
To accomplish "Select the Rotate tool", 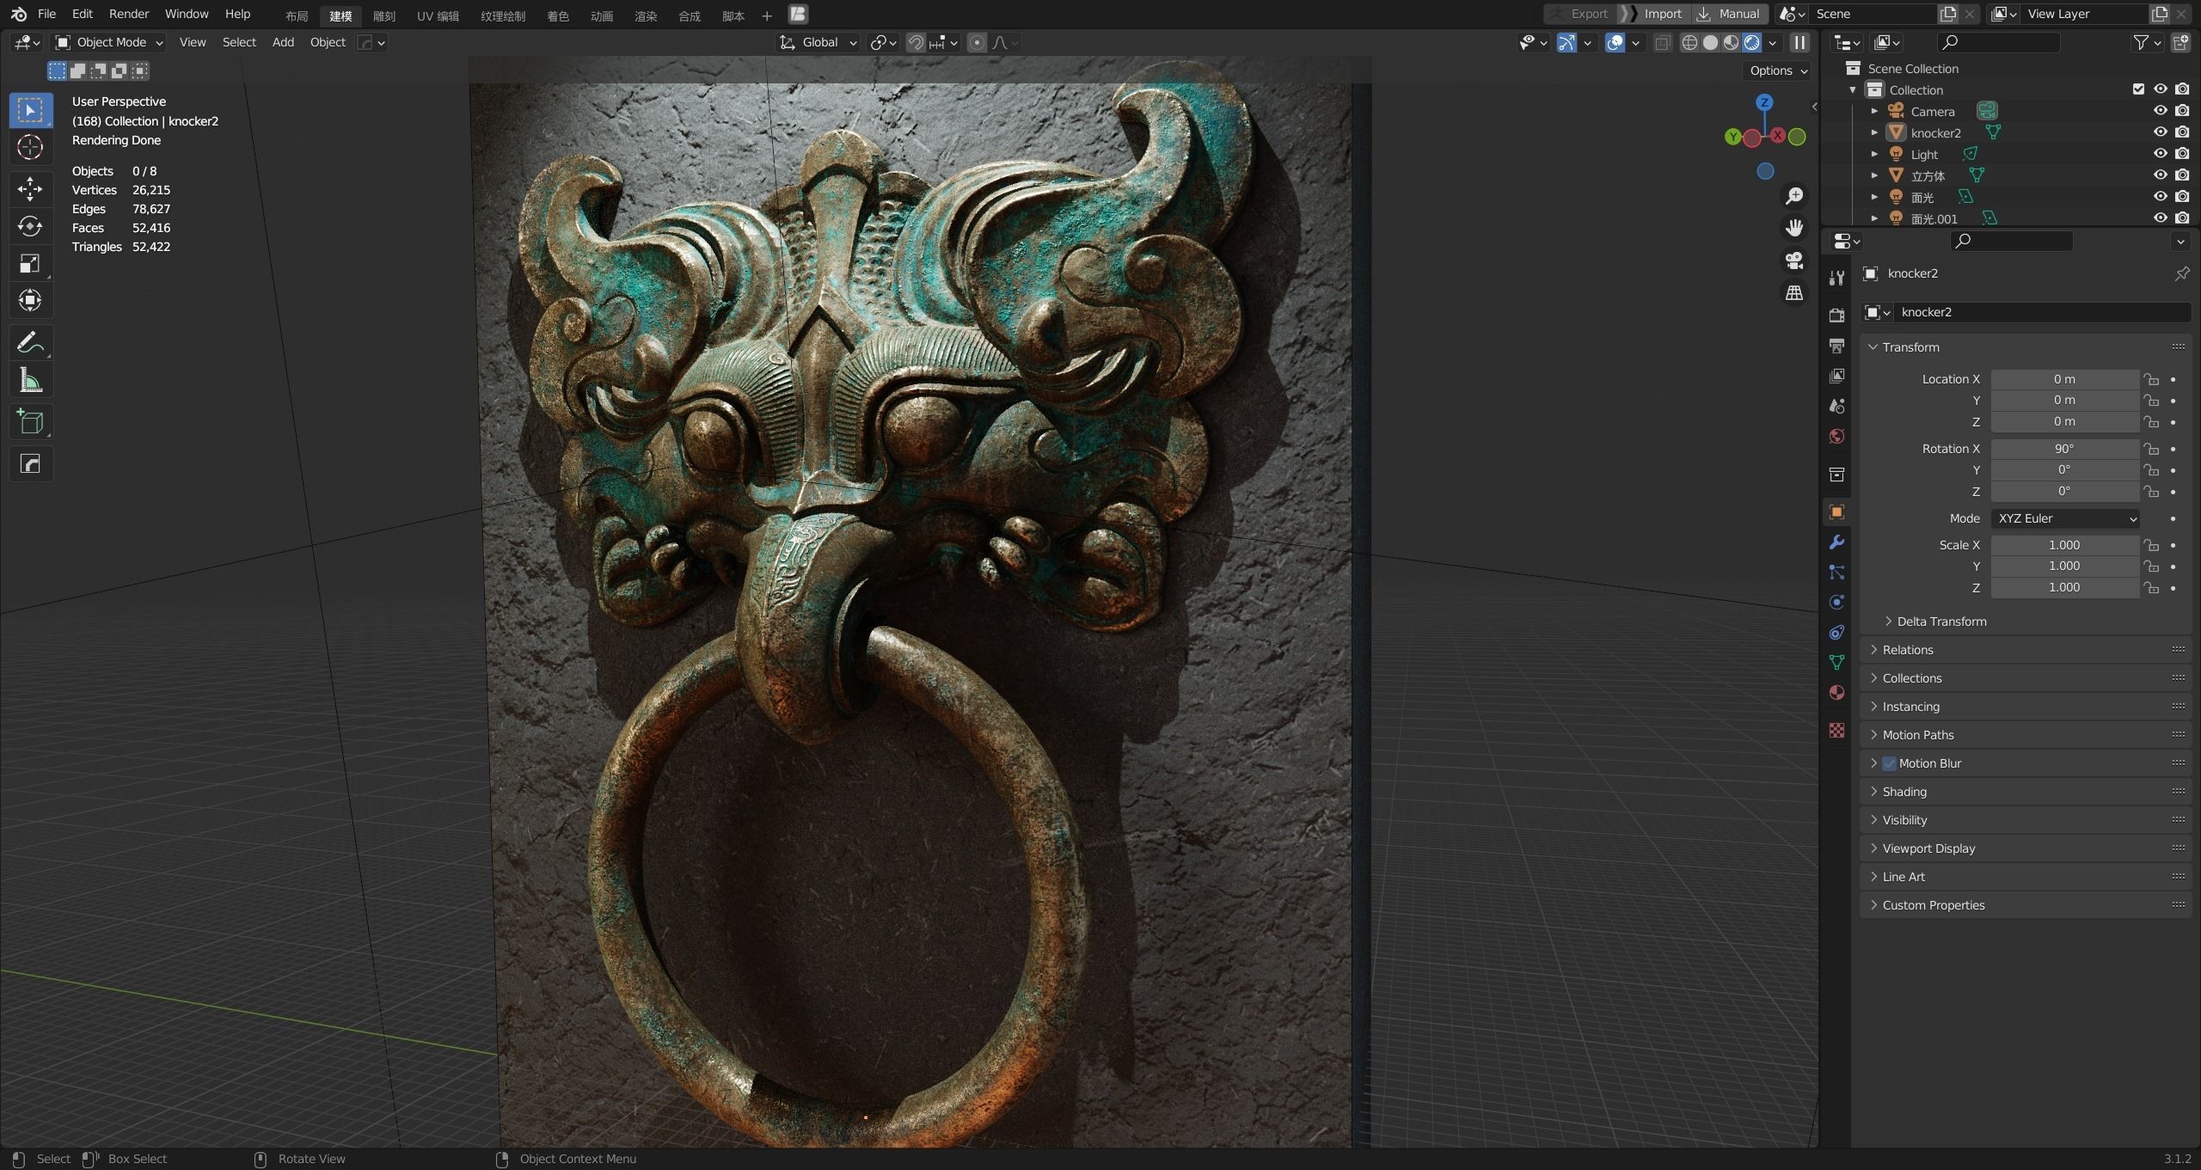I will click(x=30, y=226).
